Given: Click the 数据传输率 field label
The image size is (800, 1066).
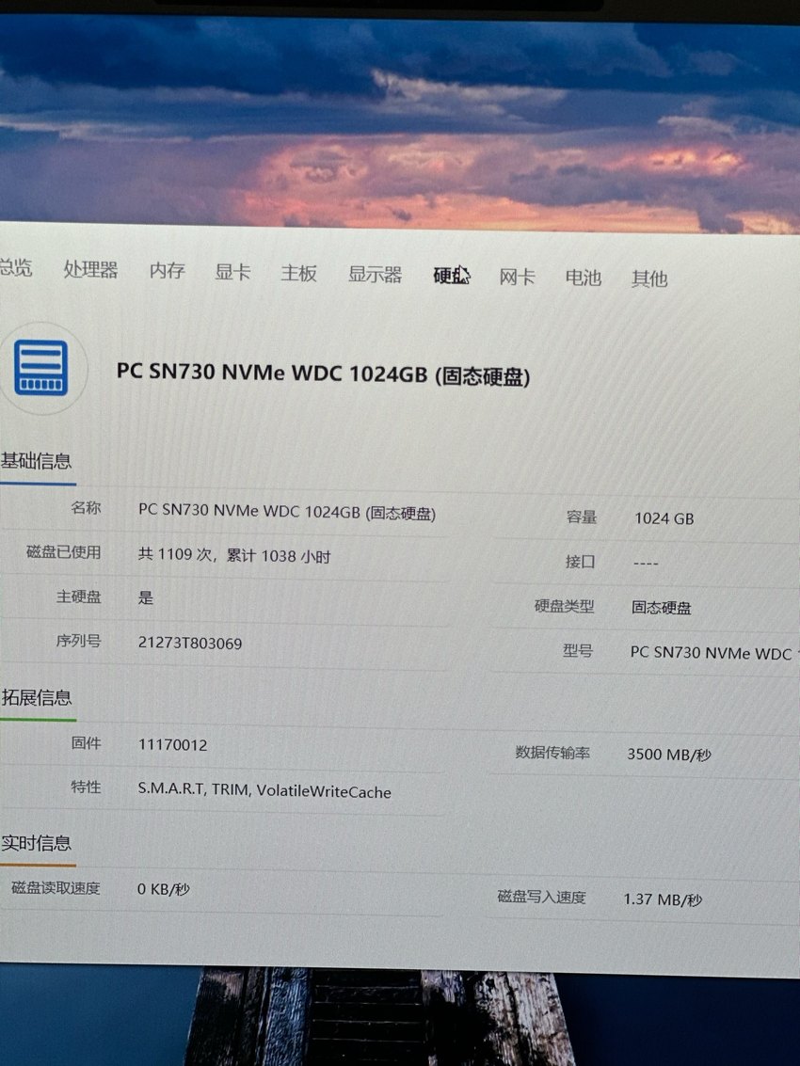Looking at the screenshot, I should 552,753.
